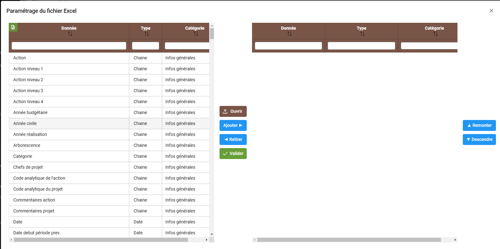
Task: Sort right table by Type column arrows
Action: click(362, 34)
